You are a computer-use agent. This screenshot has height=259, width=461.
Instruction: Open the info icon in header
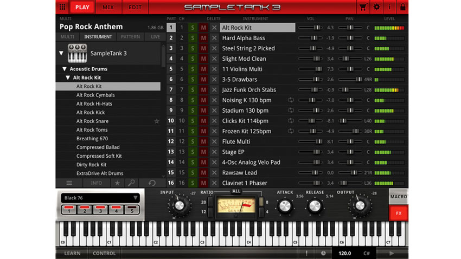pyautogui.click(x=389, y=7)
